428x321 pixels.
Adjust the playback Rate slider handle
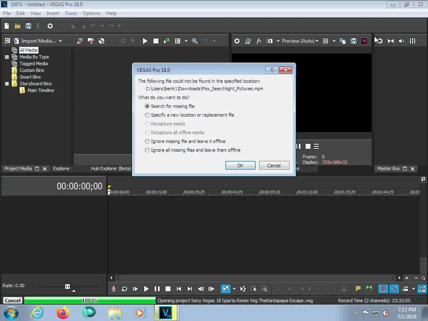tap(67, 286)
